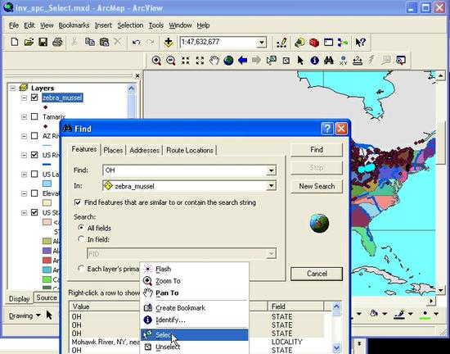Open the red ArcToolbox icon
Image resolution: width=450 pixels, height=354 pixels.
point(314,43)
